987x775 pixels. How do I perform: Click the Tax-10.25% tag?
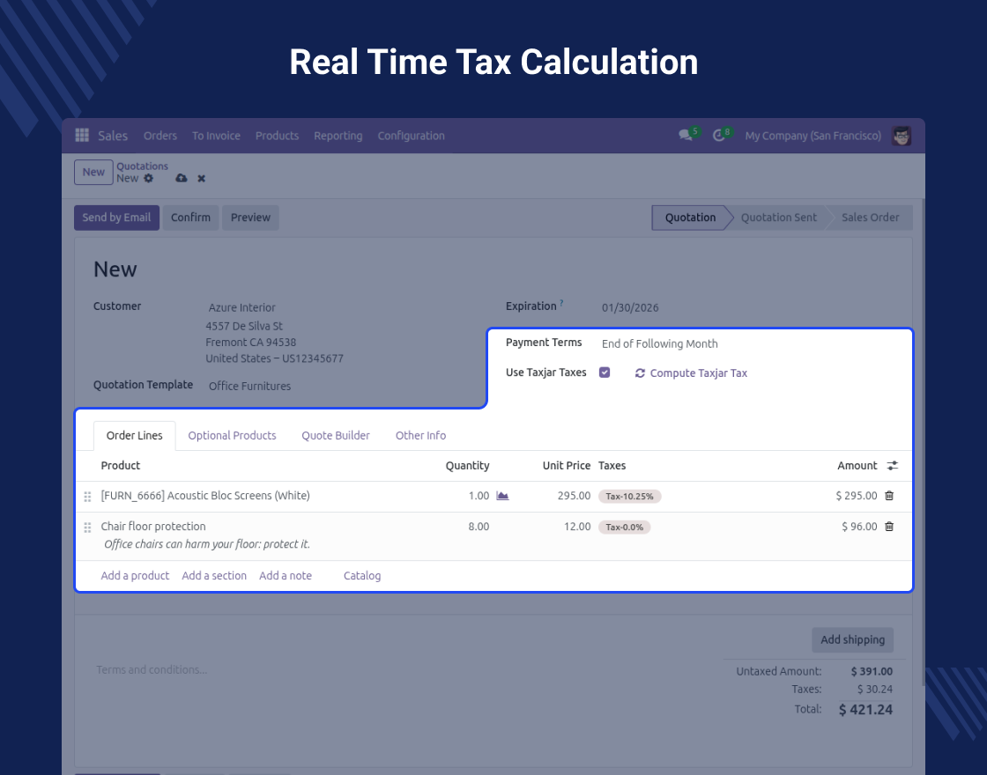[629, 497]
